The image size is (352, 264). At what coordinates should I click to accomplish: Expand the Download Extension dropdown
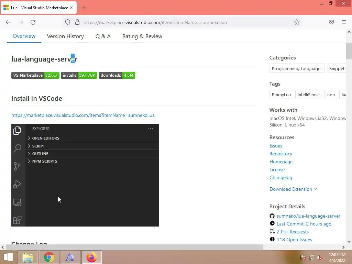294,189
